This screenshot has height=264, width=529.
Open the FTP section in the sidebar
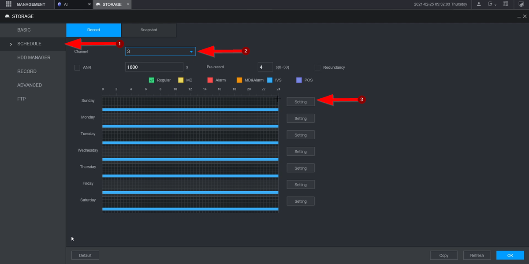(22, 99)
